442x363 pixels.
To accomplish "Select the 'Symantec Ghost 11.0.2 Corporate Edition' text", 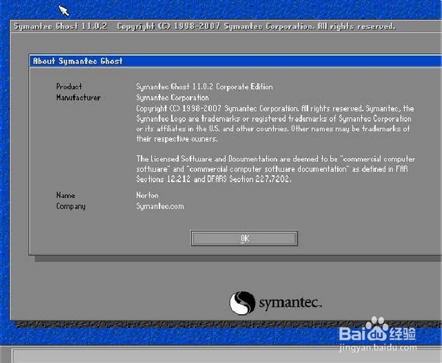I will (205, 87).
